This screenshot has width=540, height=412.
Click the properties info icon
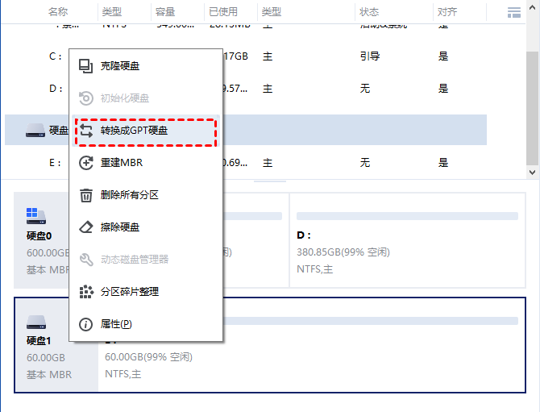click(85, 324)
